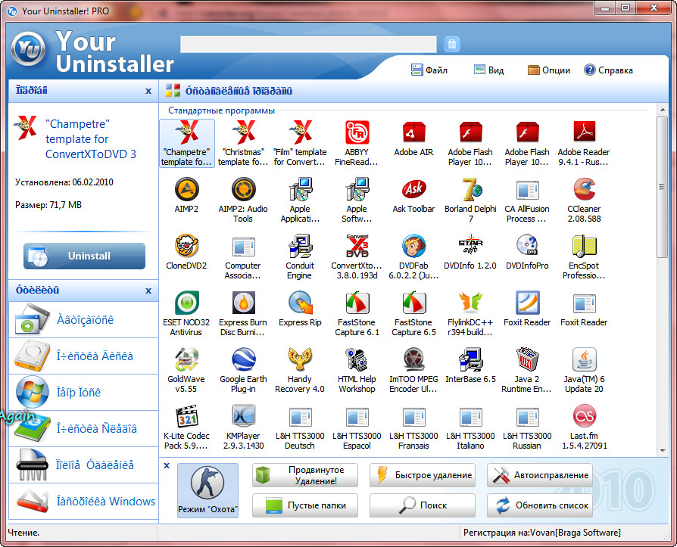Click scrollbar up arrow in program list
This screenshot has width=677, height=547.
pyautogui.click(x=663, y=110)
